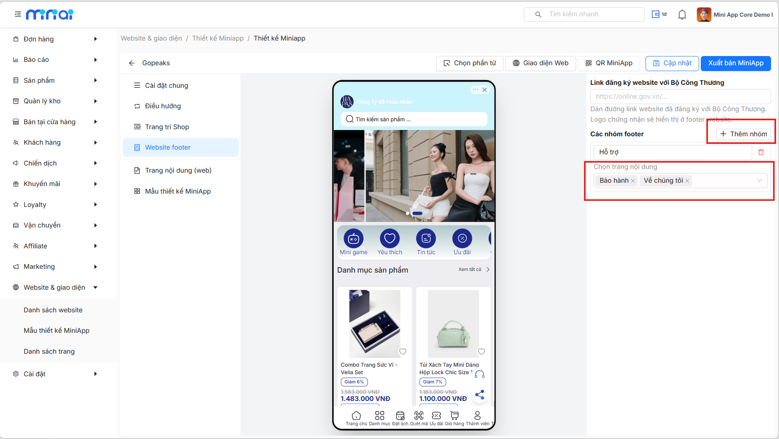Open Danh sách trang submenu item
Screen dimensions: 779x439
[49, 352]
